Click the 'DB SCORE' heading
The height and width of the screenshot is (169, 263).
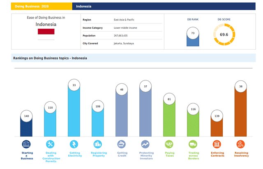click(x=224, y=19)
